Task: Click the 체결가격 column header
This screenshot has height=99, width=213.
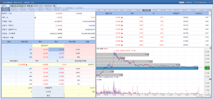Action: [109, 14]
